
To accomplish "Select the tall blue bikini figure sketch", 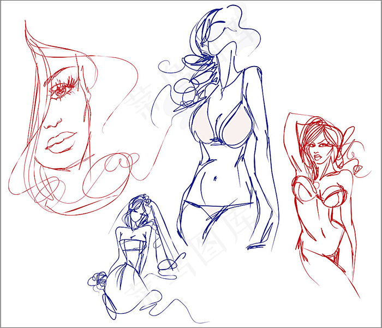I will point(217,127).
